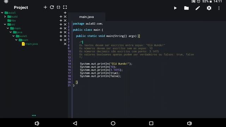Tap the green three dots below tree

34,115
